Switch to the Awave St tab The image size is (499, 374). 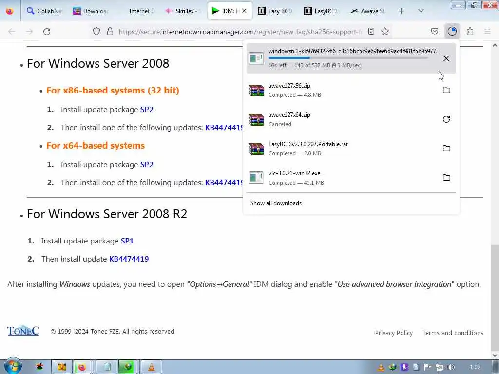point(367,11)
